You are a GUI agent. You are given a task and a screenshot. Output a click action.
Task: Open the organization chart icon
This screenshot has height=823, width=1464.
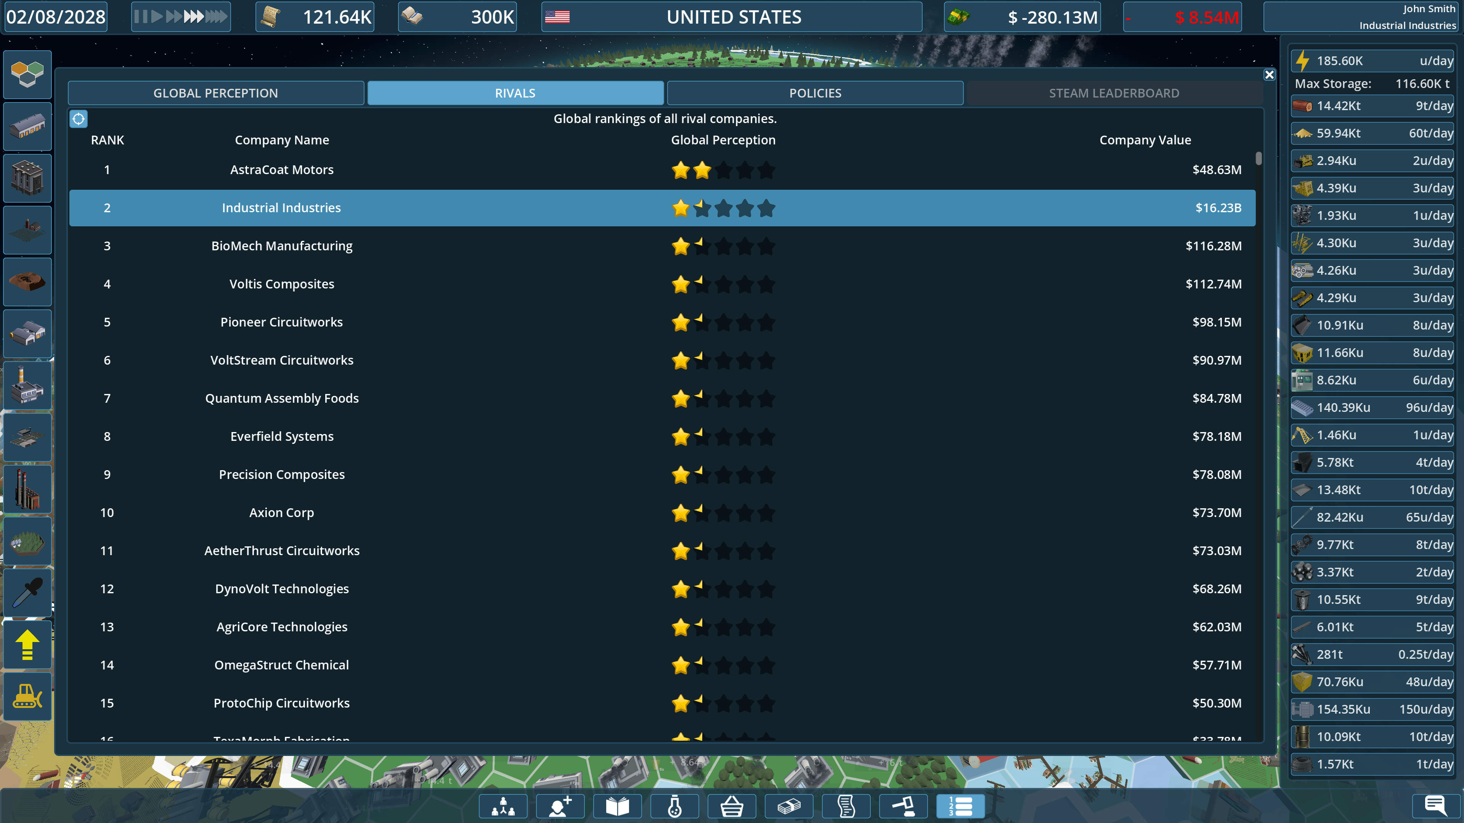click(x=503, y=806)
